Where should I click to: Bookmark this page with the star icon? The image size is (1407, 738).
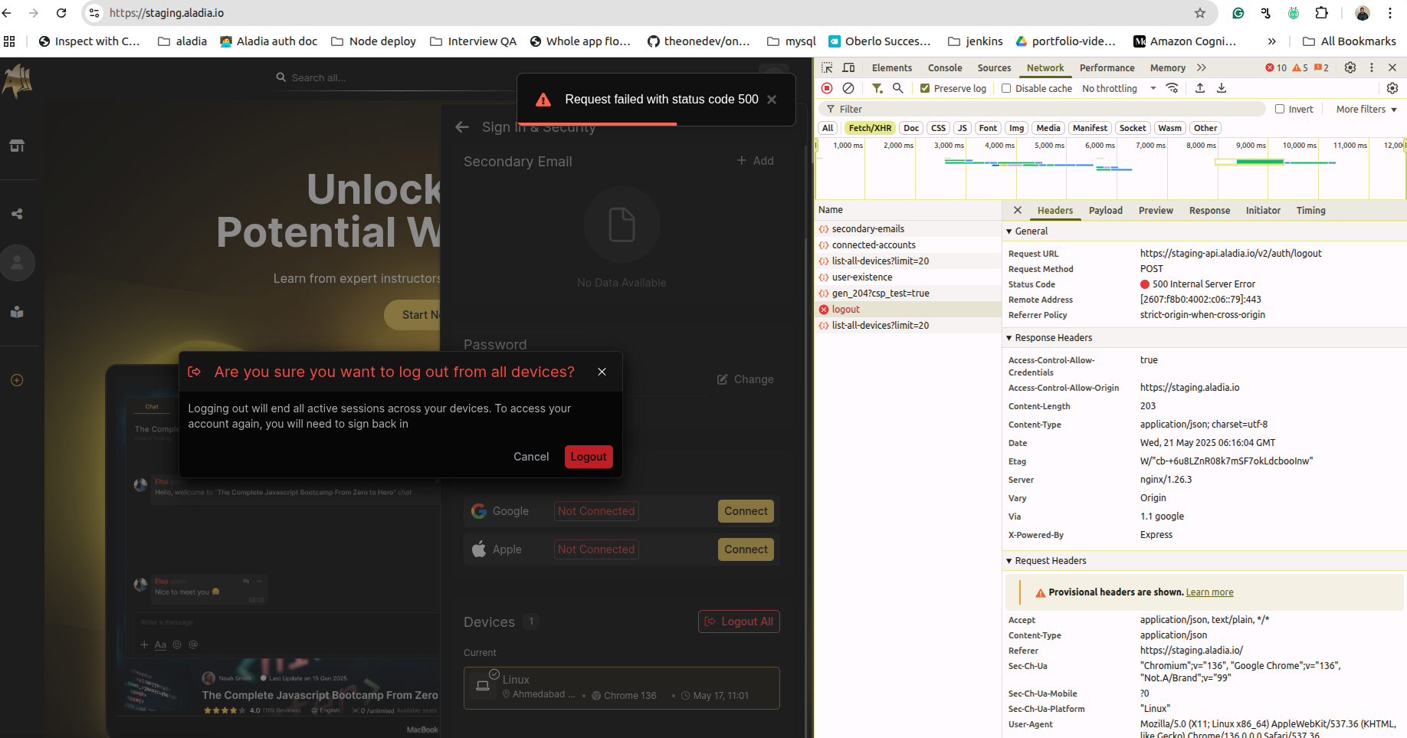(x=1200, y=13)
